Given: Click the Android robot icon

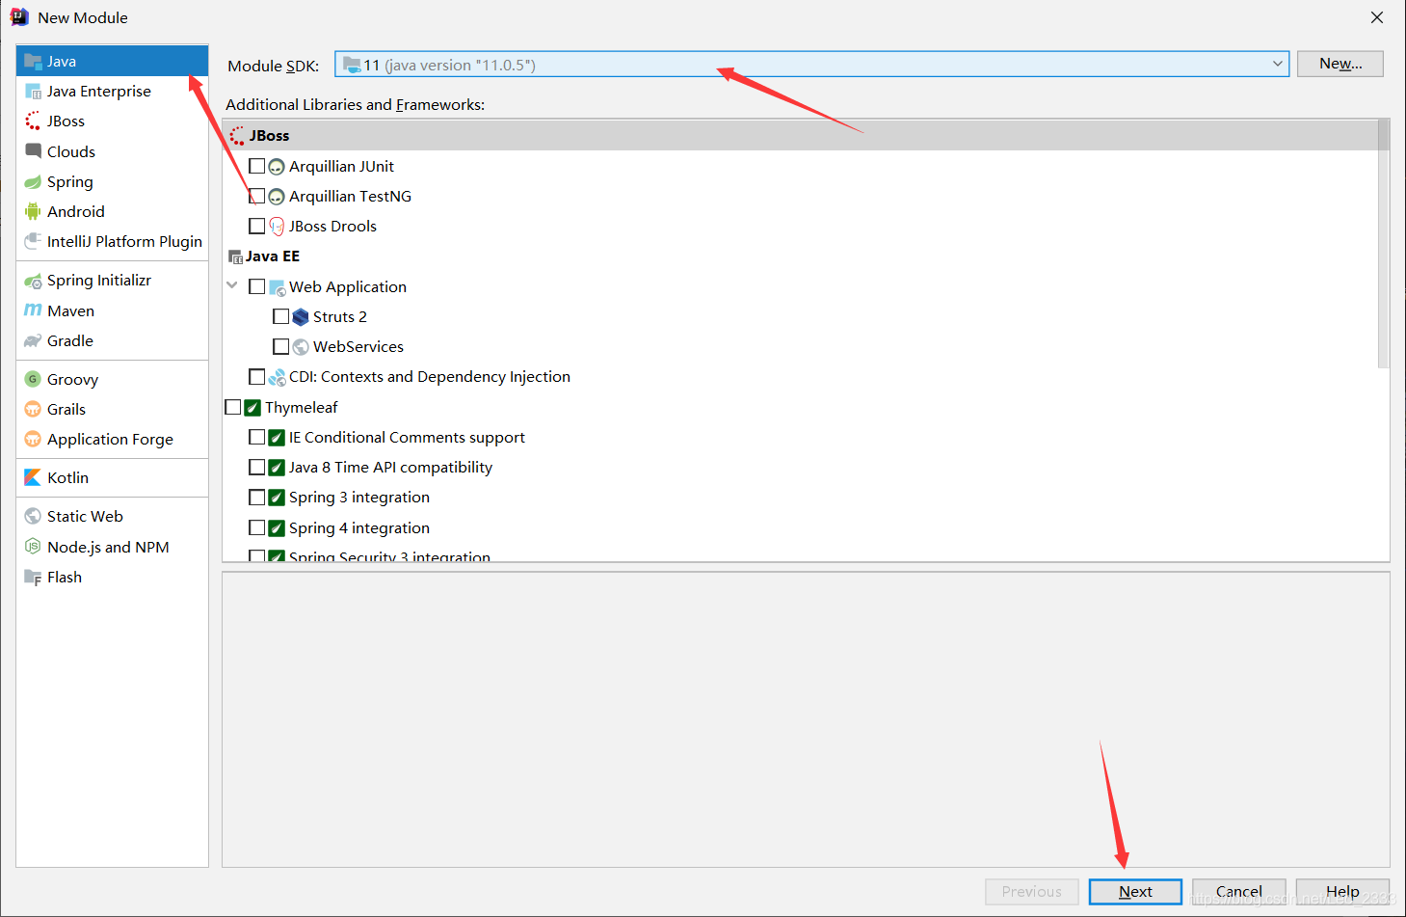Looking at the screenshot, I should [33, 212].
